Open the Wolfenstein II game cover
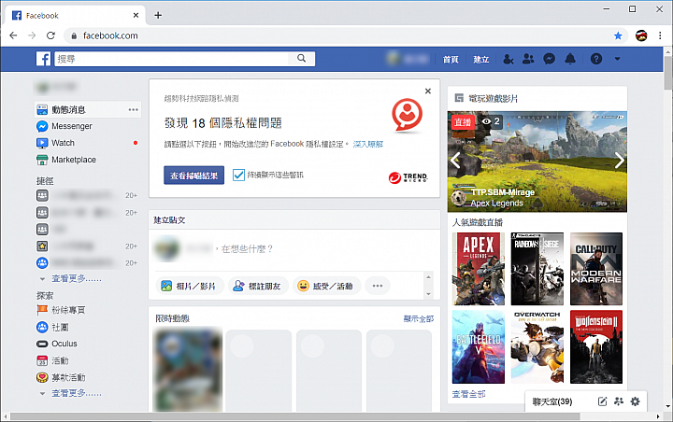This screenshot has width=673, height=422. [596, 347]
